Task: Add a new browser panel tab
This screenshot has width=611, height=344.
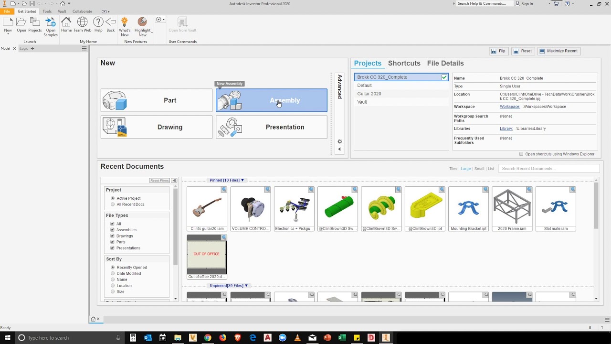Action: pos(32,48)
